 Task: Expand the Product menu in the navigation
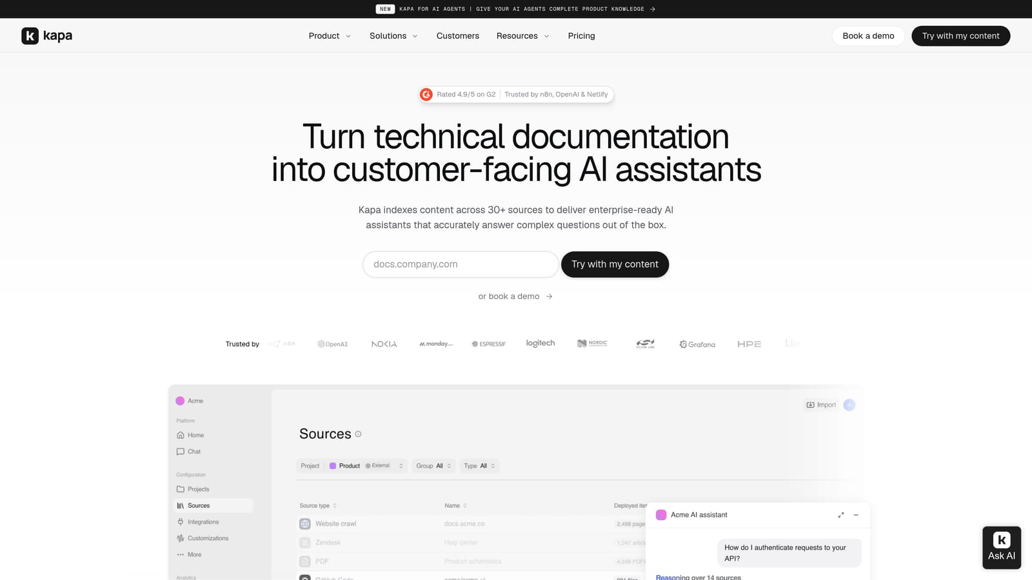[330, 35]
